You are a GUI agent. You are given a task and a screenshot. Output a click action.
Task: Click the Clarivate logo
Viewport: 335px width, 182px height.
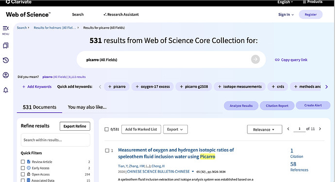click(x=18, y=2)
